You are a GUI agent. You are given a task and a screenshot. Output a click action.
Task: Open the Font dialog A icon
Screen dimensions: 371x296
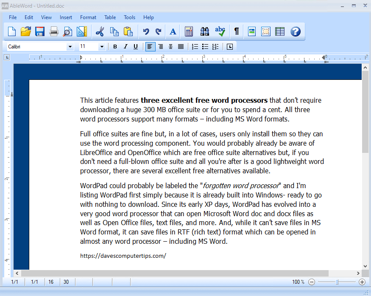coord(173,31)
